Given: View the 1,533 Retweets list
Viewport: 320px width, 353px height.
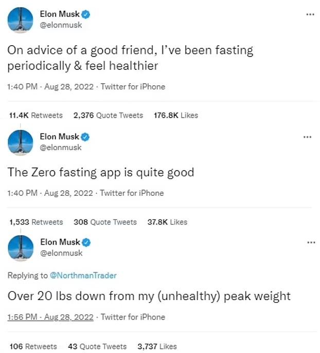Looking at the screenshot, I should 36,222.
